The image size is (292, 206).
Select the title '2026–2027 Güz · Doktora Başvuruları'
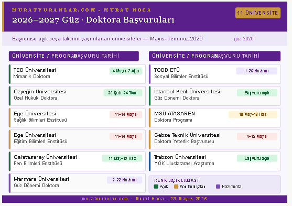coord(93,20)
